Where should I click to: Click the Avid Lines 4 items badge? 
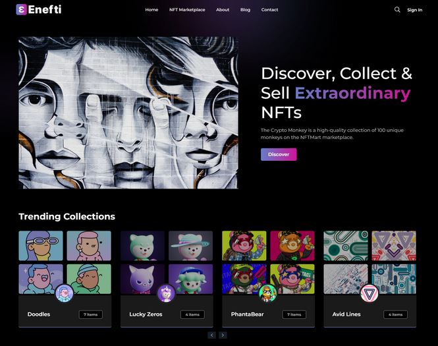396,314
